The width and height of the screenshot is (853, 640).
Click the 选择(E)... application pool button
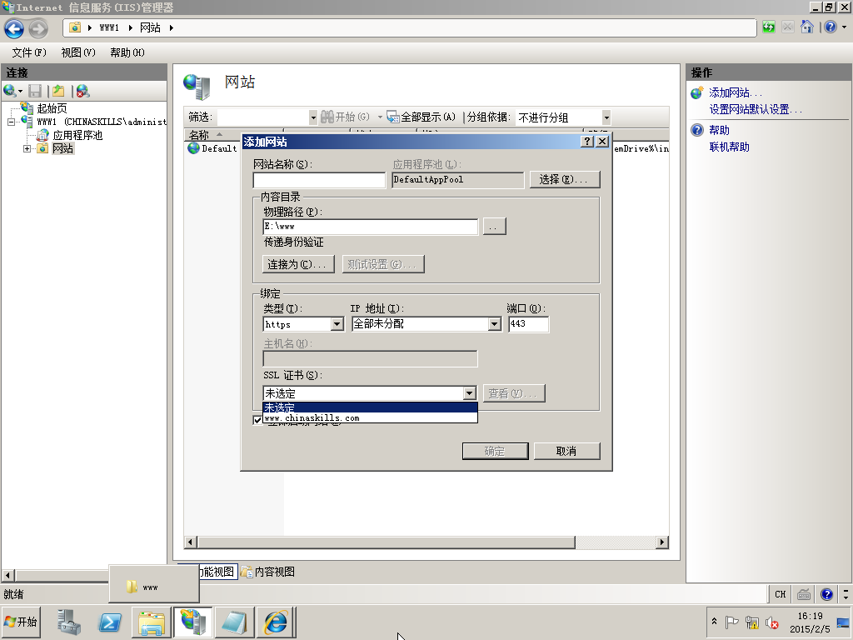(565, 180)
